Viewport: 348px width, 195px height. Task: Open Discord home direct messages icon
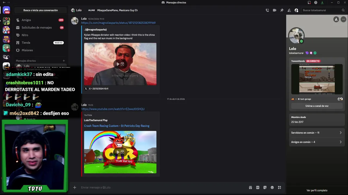pyautogui.click(x=6, y=10)
